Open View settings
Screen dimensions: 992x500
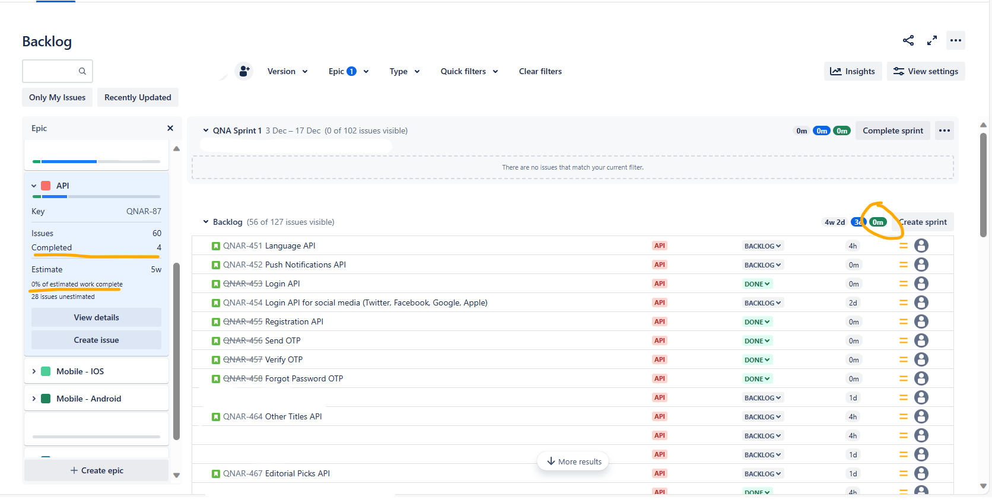tap(926, 71)
